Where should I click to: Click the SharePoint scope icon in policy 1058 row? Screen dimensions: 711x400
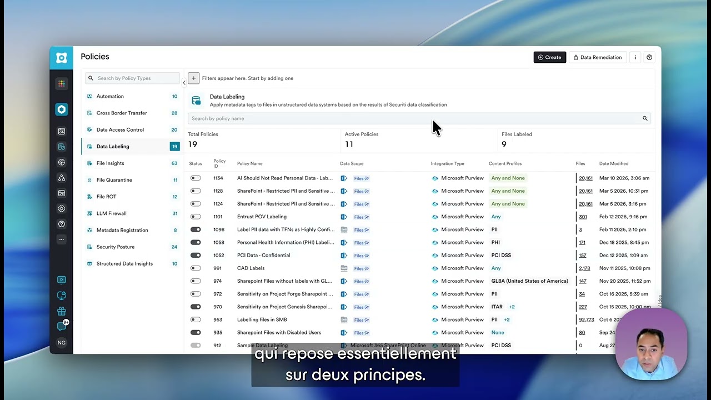344,243
